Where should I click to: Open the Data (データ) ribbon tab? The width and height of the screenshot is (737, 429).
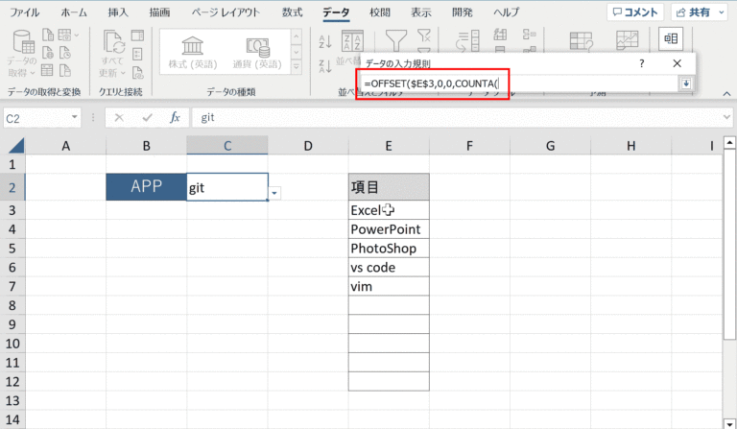336,12
